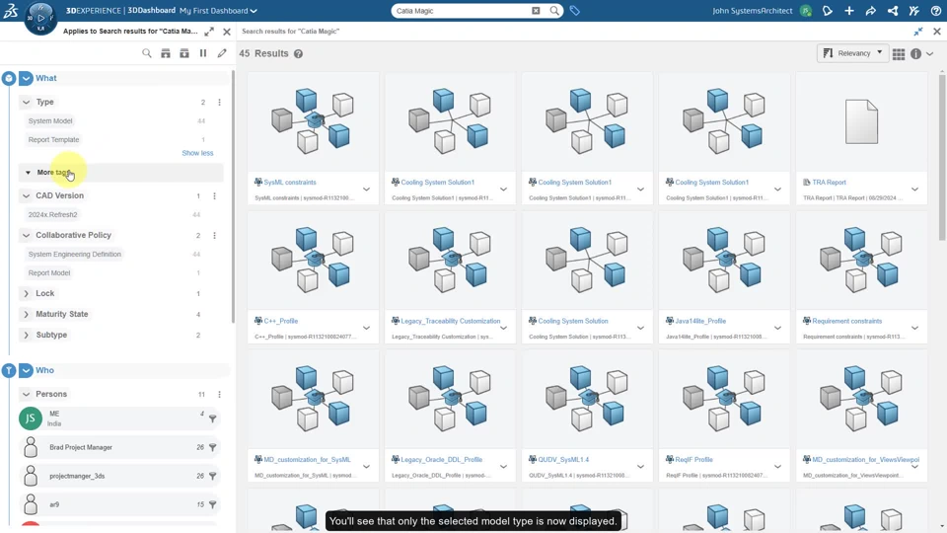Select the ReqIF Profile thumbnail
The image size is (947, 533).
coord(723,400)
